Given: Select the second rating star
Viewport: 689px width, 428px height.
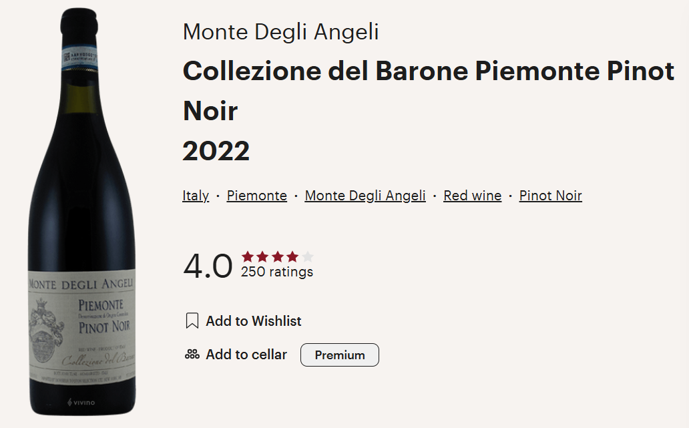Looking at the screenshot, I should pos(262,256).
